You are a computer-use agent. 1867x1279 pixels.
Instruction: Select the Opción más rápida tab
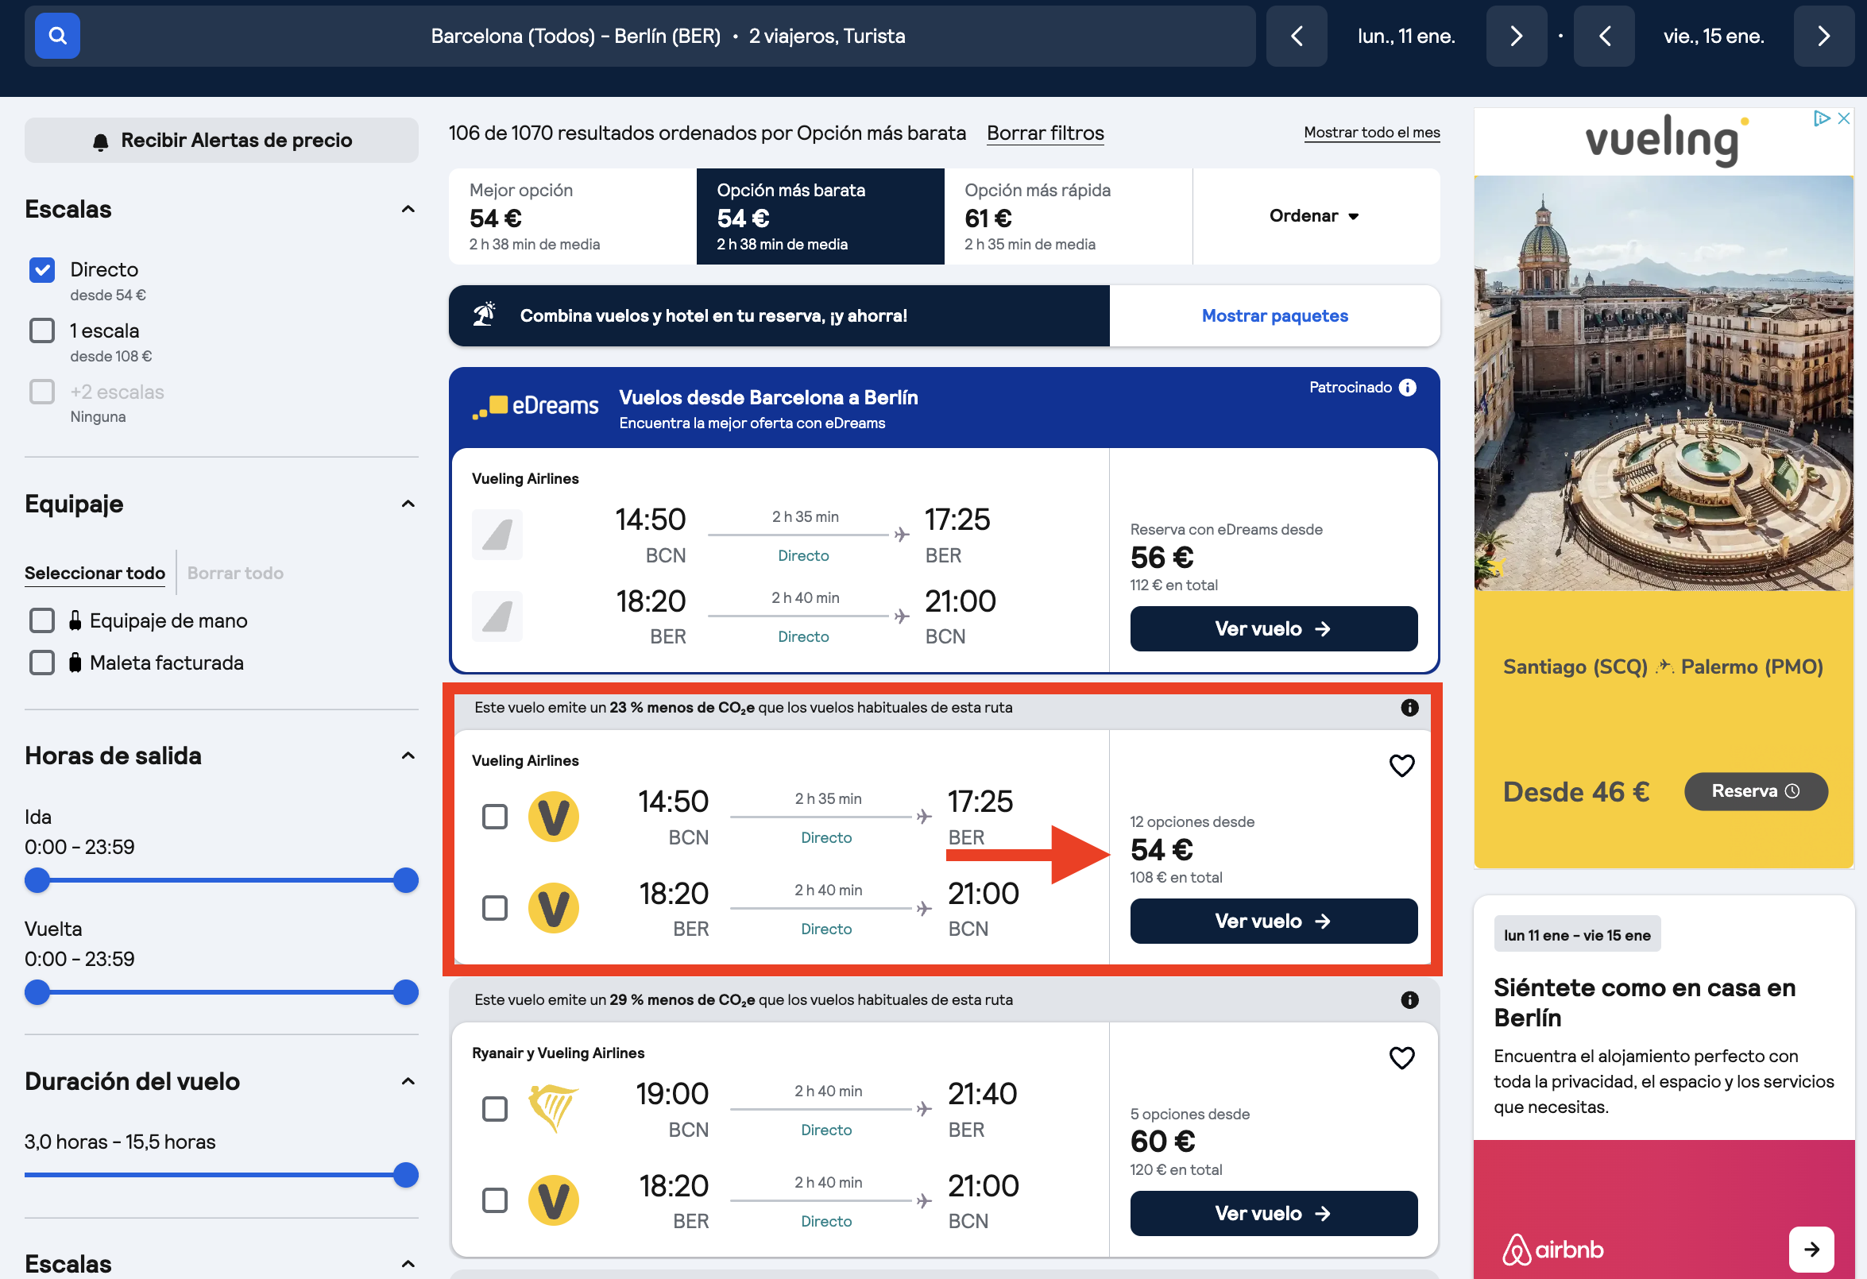[1069, 216]
